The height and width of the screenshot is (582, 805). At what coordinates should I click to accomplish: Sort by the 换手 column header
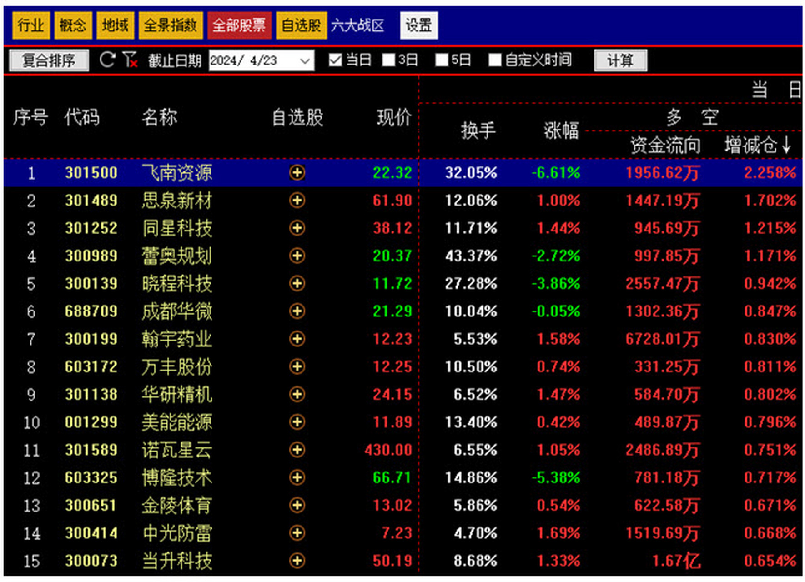point(478,131)
